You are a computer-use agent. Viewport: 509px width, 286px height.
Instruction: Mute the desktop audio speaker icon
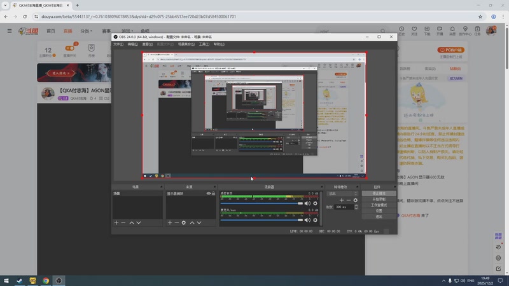(x=307, y=203)
